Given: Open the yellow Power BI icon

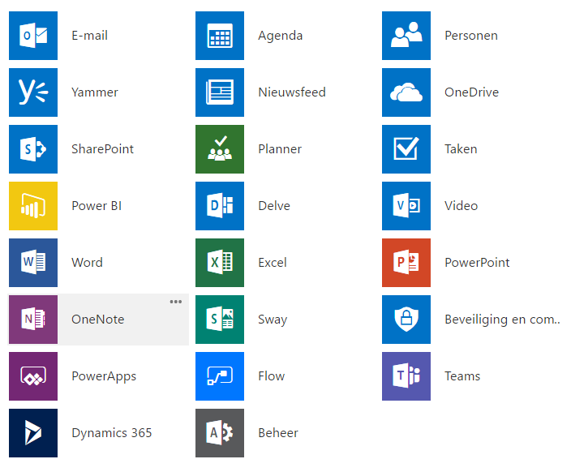Looking at the screenshot, I should pyautogui.click(x=33, y=206).
